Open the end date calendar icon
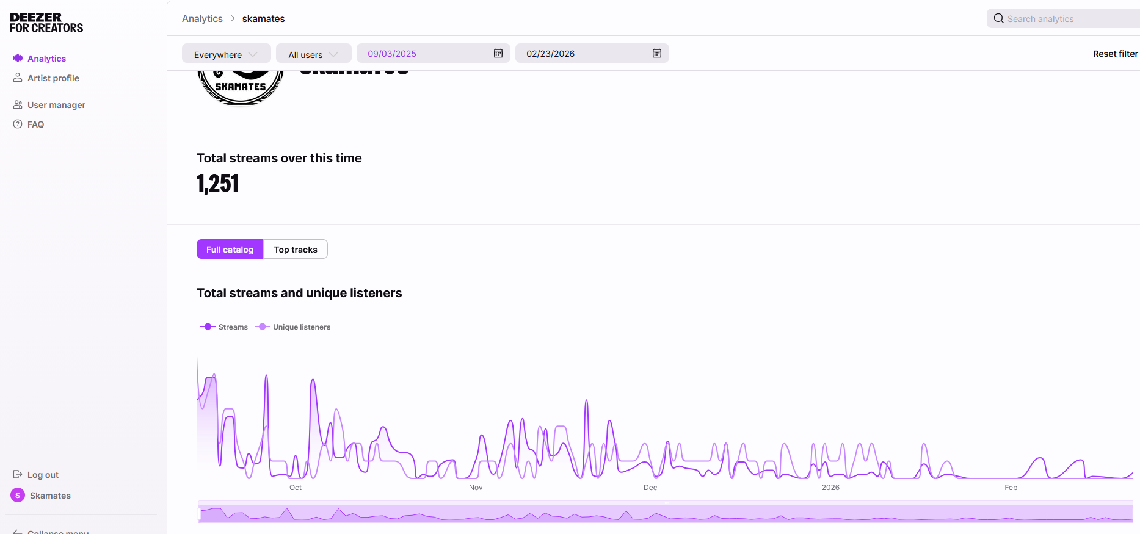 (x=656, y=54)
